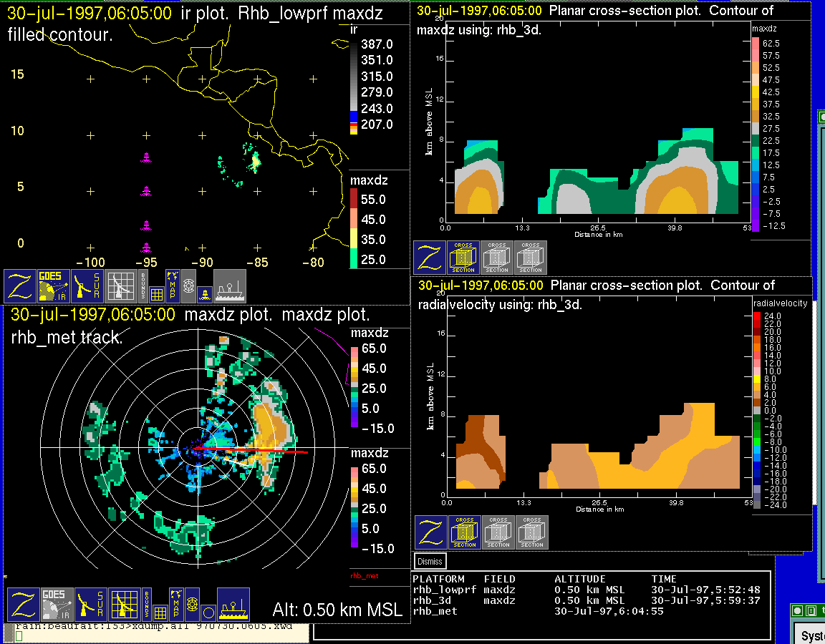Select the circle icon in the maxdz plot toolbar
Screen dimensions: 825x644
tap(208, 613)
